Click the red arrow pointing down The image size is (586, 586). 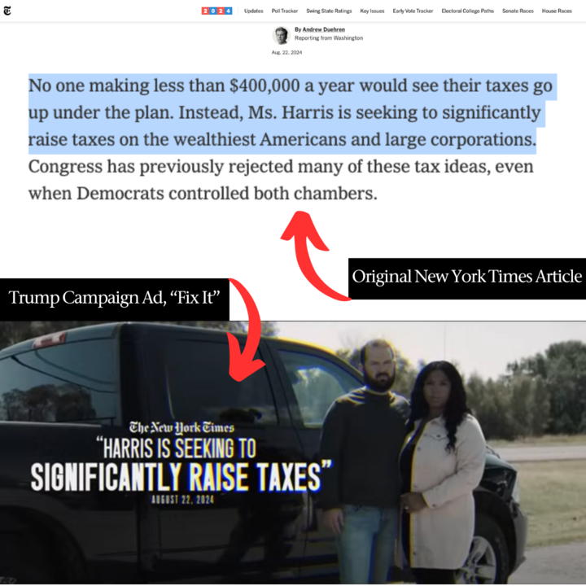pos(245,330)
